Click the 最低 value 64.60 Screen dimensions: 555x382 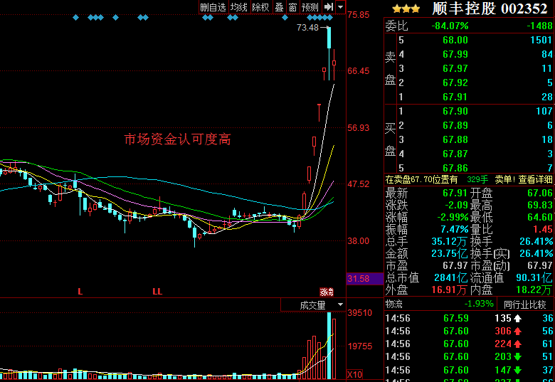point(540,217)
